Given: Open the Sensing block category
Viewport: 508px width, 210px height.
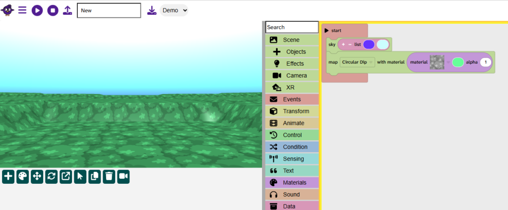Looking at the screenshot, I should [292, 159].
